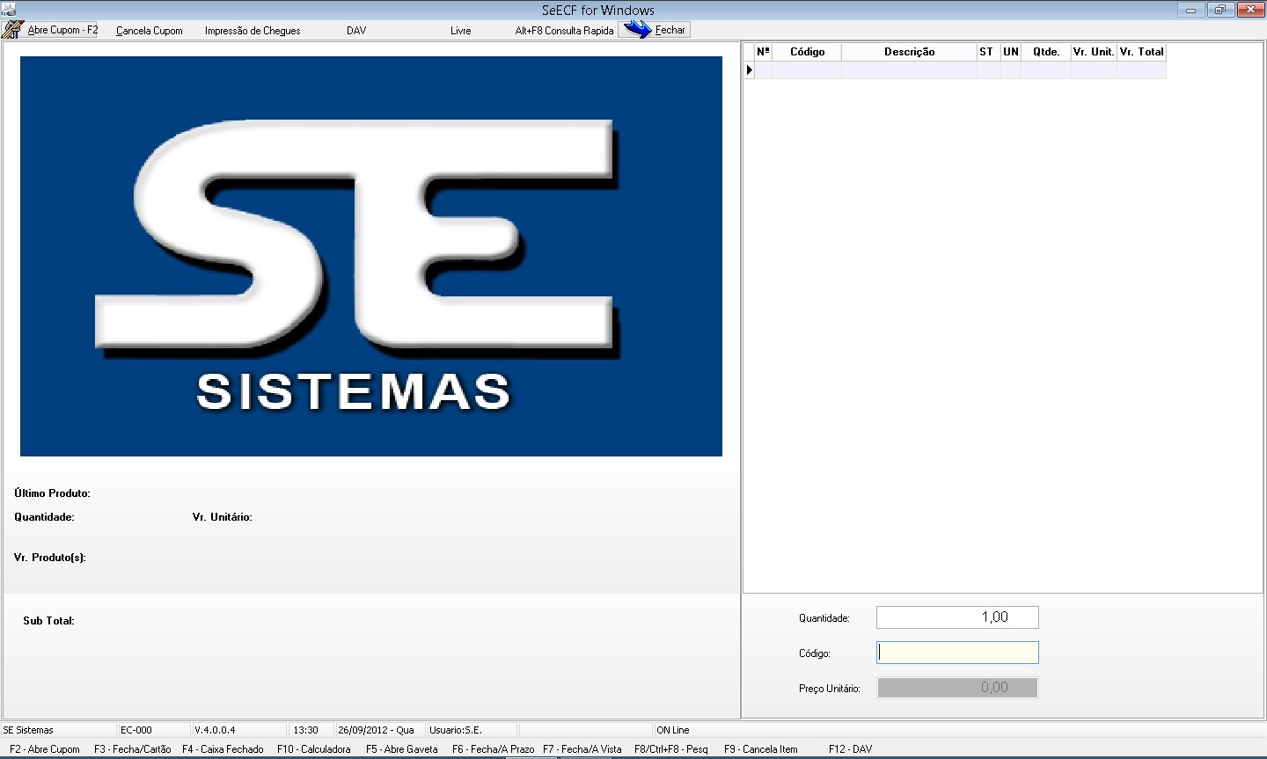Open the Cancela Cupom menu item
1267x759 pixels.
150,31
